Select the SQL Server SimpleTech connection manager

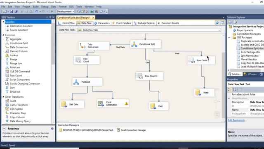point(86,130)
